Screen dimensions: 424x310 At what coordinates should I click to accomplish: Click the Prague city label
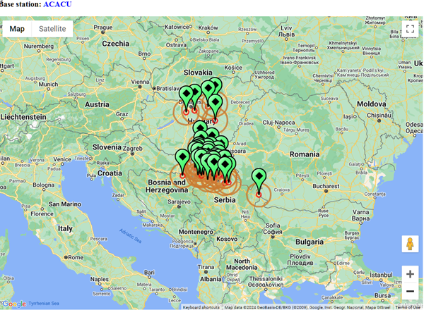tap(103, 27)
